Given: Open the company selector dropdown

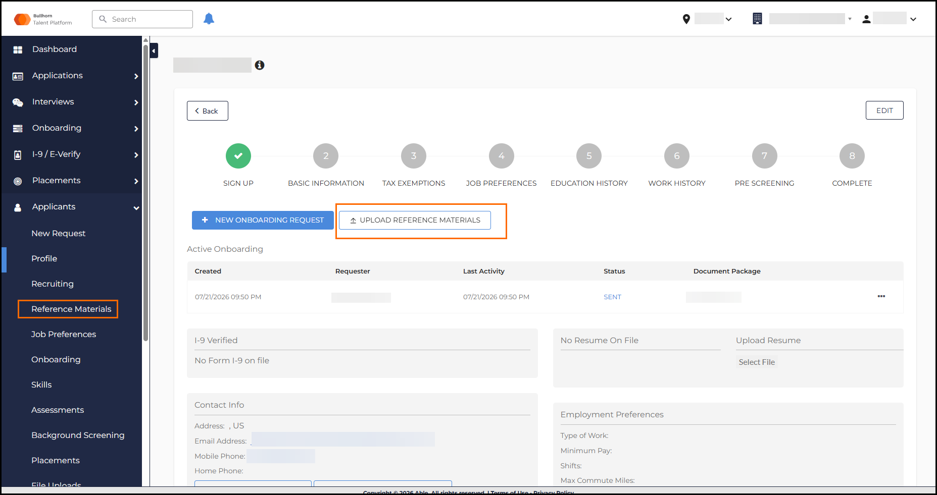Looking at the screenshot, I should 850,19.
